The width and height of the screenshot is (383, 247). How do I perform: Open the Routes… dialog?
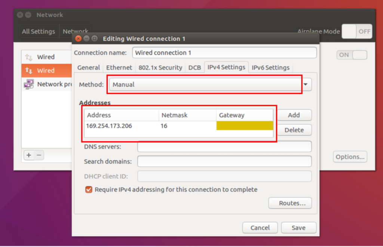click(x=290, y=203)
